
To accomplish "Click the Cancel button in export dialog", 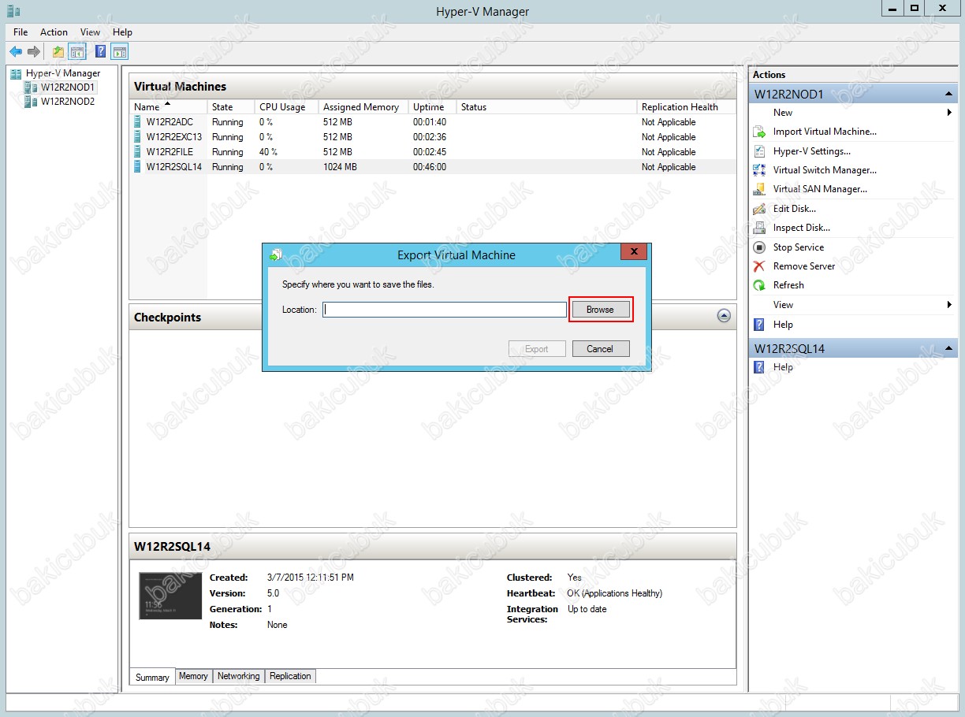I will [x=600, y=349].
